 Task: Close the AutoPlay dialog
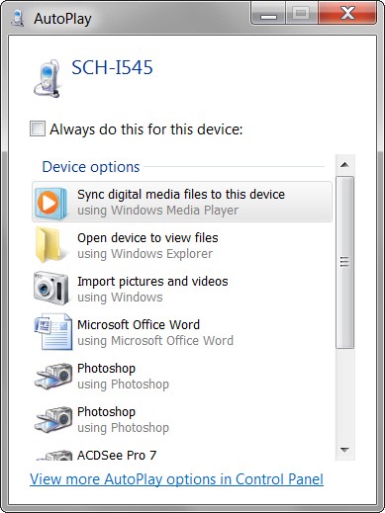pyautogui.click(x=347, y=14)
